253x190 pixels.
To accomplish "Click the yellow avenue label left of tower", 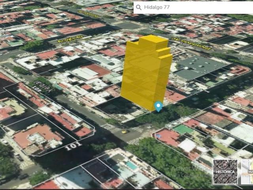I will pyautogui.click(x=70, y=39).
